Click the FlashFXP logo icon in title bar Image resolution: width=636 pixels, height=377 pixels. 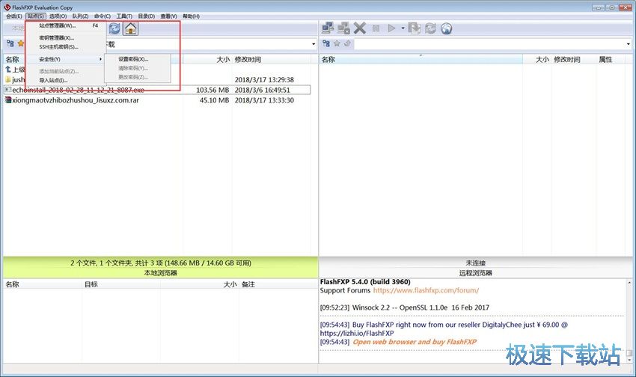point(7,7)
